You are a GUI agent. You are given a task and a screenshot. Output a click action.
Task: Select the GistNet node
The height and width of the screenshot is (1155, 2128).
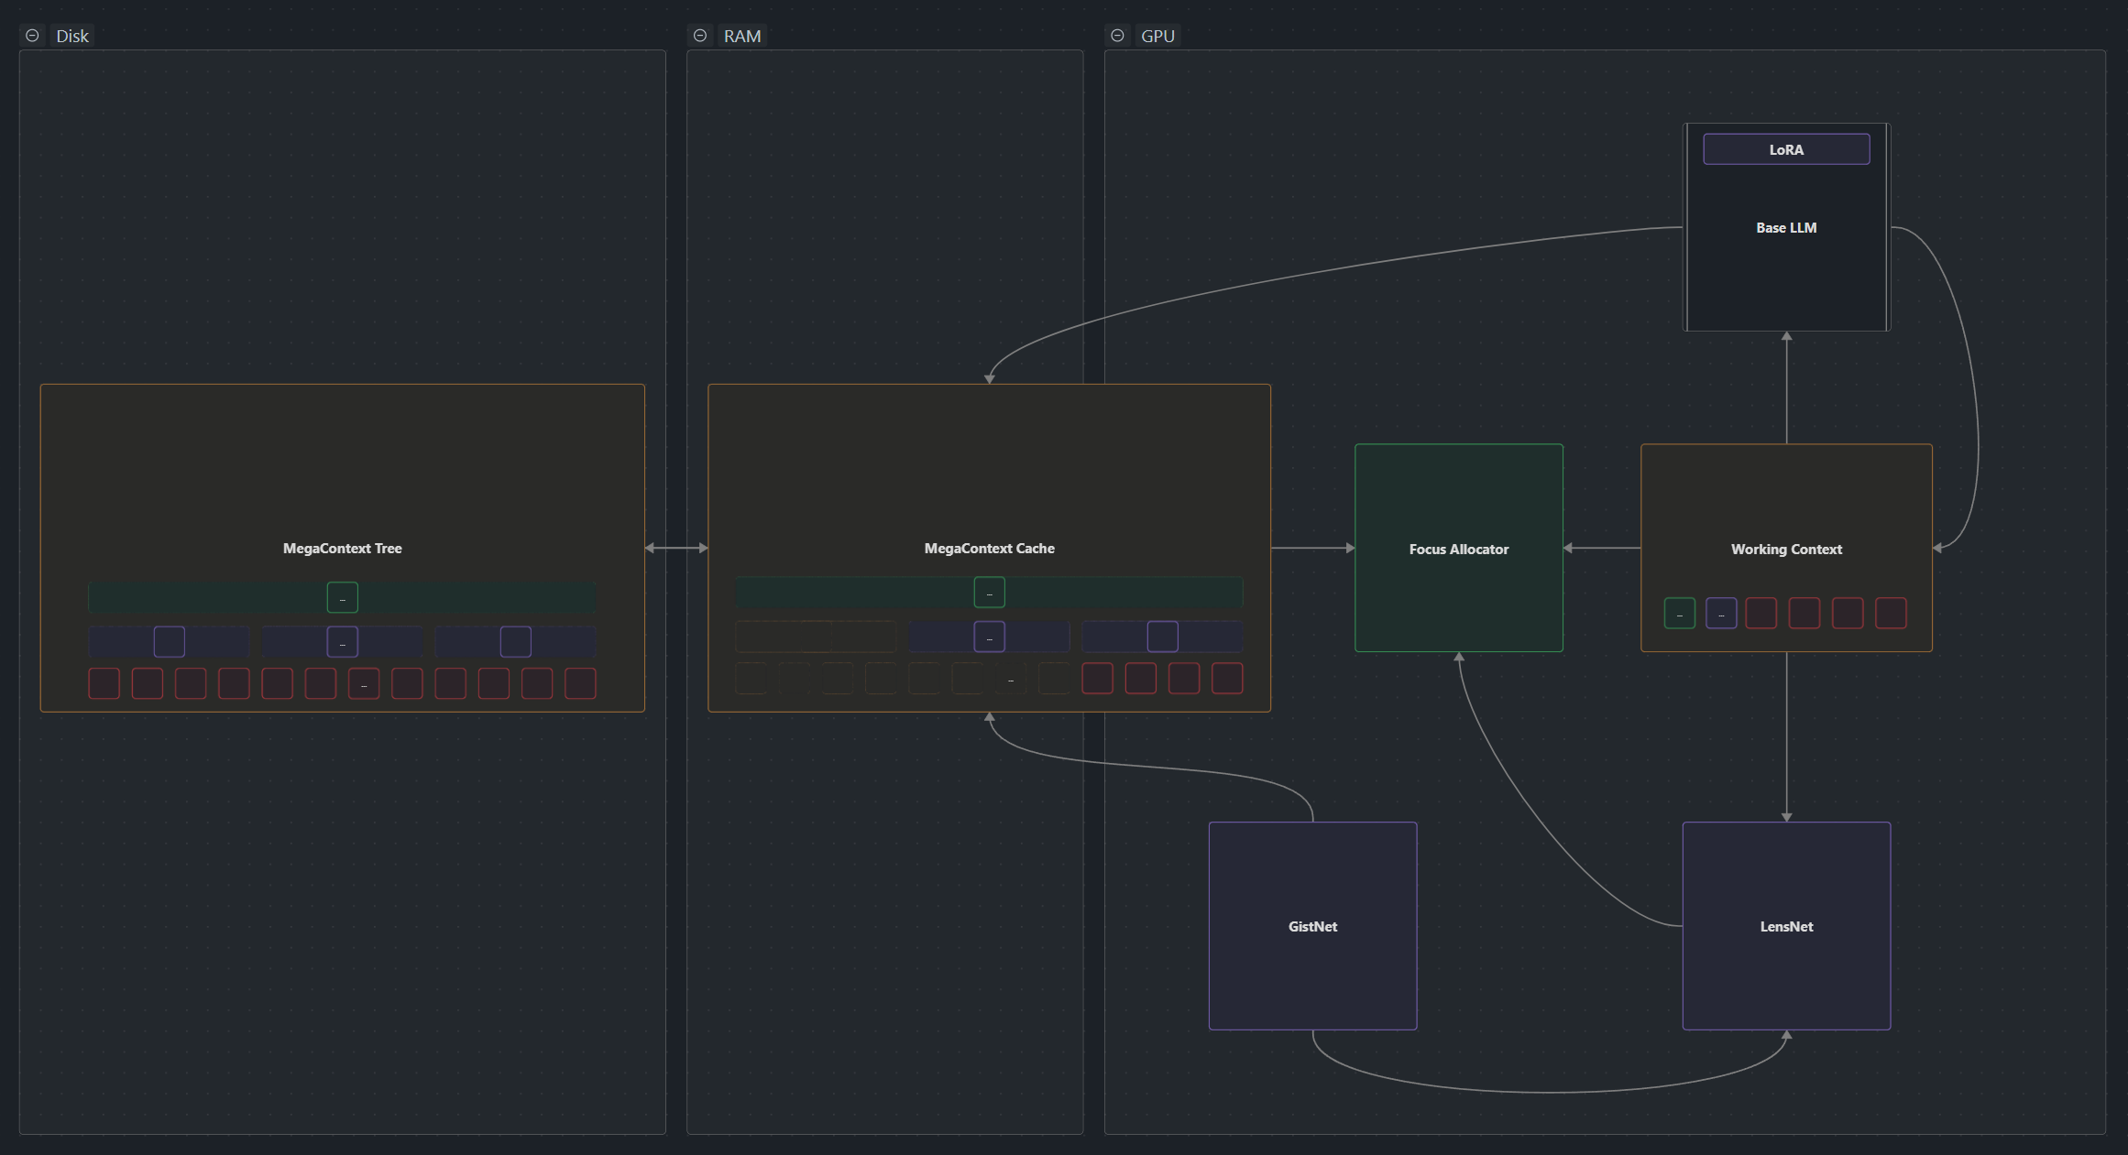[x=1312, y=926]
